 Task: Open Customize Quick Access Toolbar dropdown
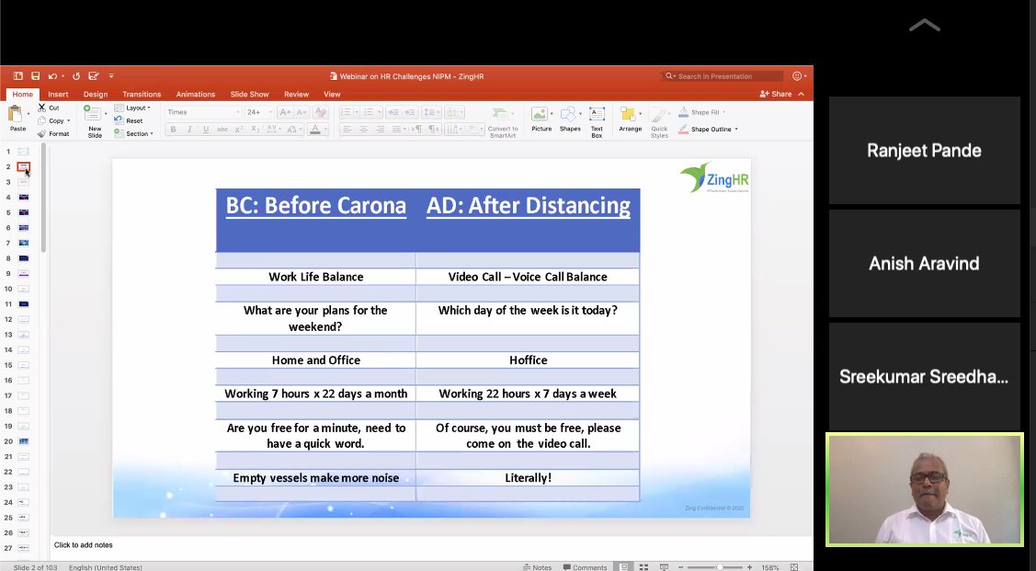111,76
